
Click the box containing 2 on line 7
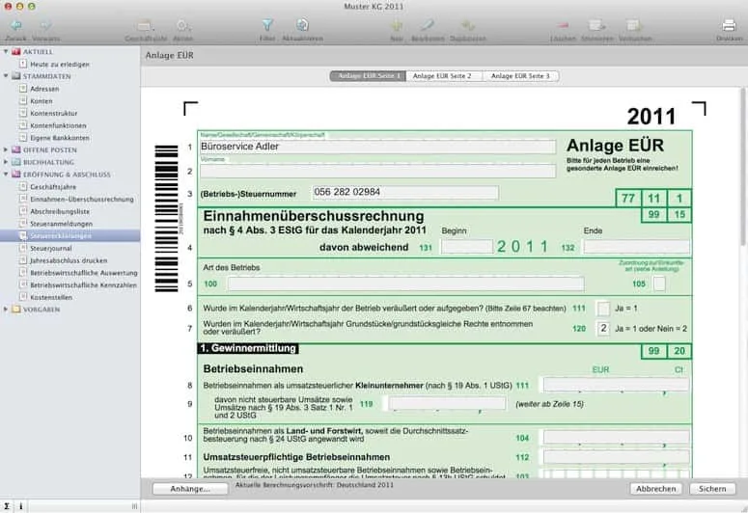click(603, 329)
